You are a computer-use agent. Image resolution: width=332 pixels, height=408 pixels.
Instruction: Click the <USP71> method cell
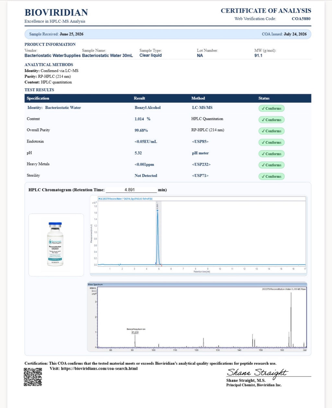coord(200,176)
